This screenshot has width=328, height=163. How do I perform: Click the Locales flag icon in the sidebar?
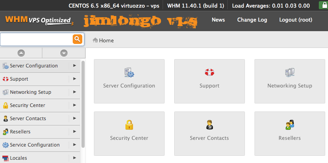tap(6, 158)
